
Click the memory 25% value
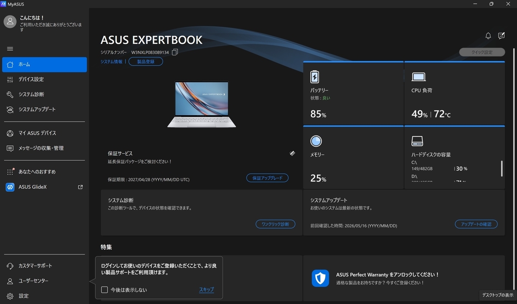click(x=318, y=178)
